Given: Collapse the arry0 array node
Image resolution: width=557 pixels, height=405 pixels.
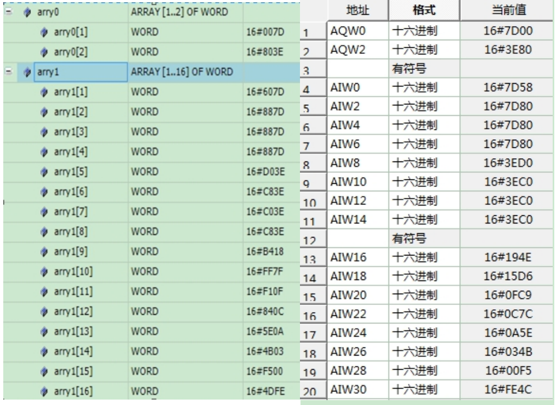Looking at the screenshot, I should coord(9,12).
